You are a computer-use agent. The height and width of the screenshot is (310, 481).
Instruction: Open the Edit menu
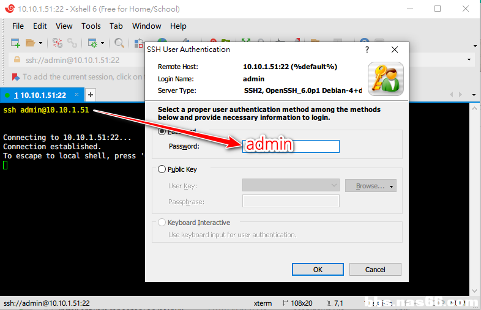tap(40, 26)
